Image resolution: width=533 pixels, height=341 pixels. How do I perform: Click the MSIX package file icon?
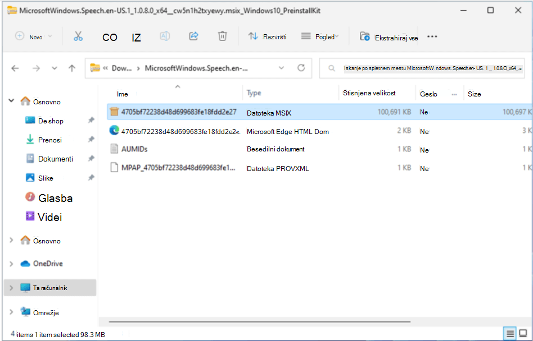point(114,112)
